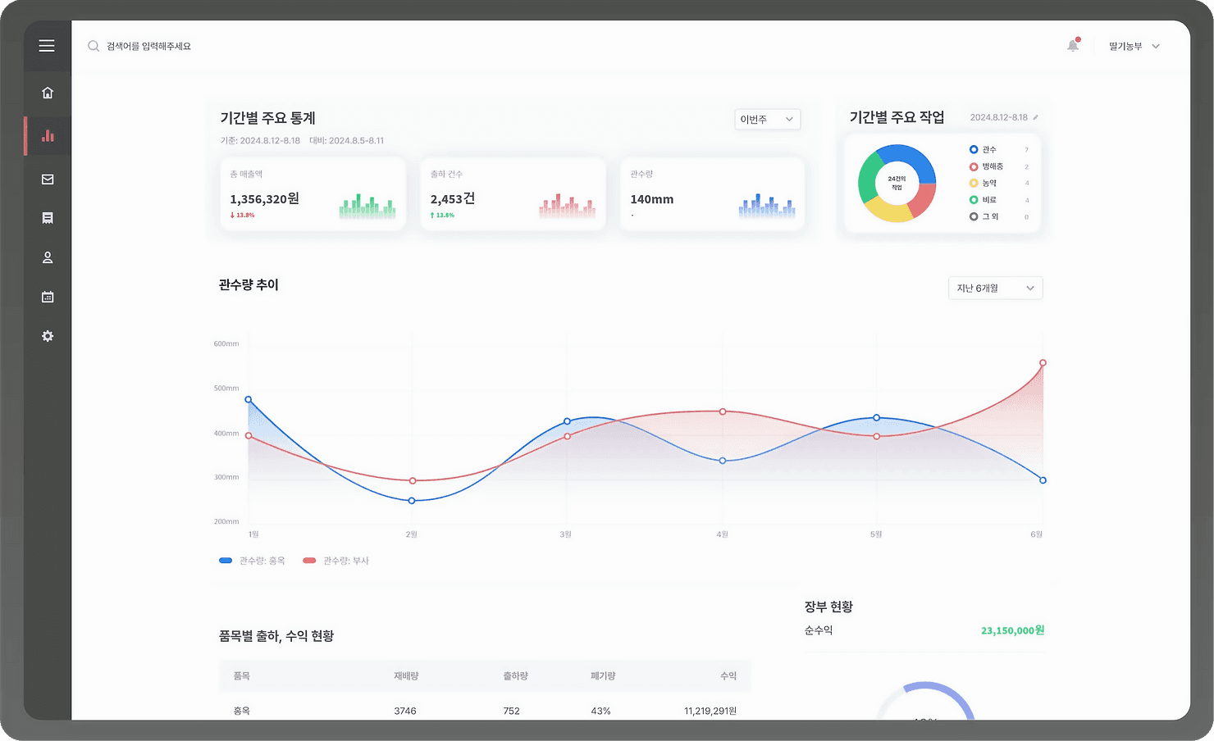This screenshot has height=741, width=1214.
Task: Click the 수익 table column header
Action: (x=728, y=676)
